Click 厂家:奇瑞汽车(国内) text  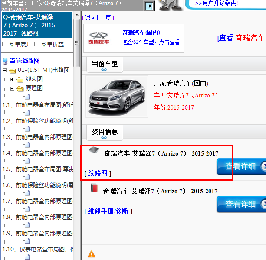(x=181, y=83)
